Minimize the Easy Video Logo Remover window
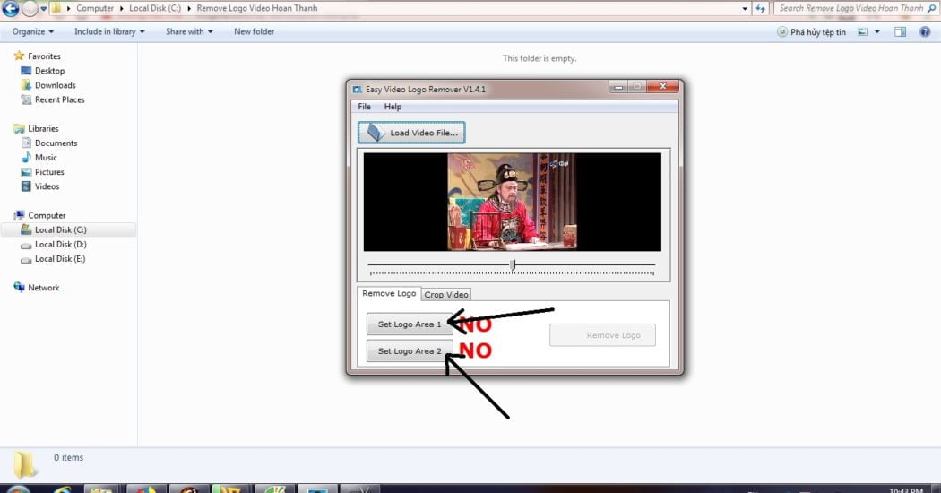 pos(618,87)
